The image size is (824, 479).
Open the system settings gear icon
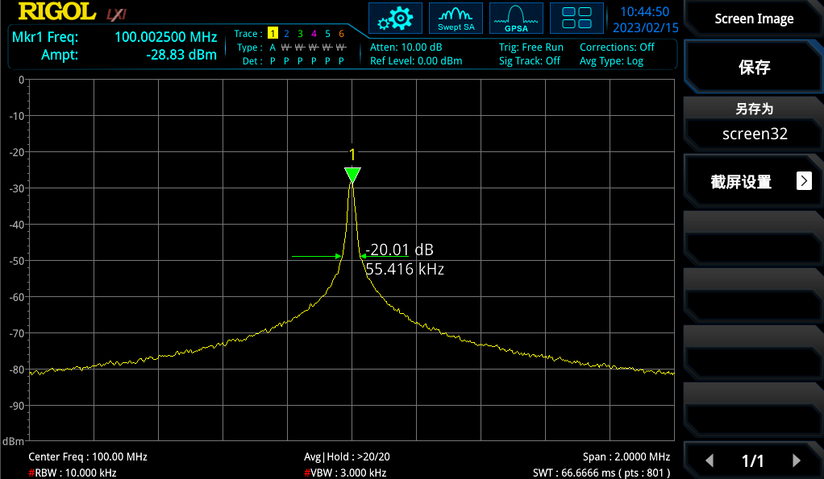click(x=395, y=18)
